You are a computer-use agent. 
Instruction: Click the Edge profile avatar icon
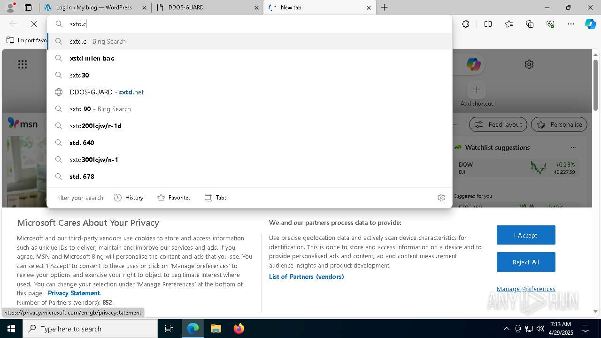[10, 8]
